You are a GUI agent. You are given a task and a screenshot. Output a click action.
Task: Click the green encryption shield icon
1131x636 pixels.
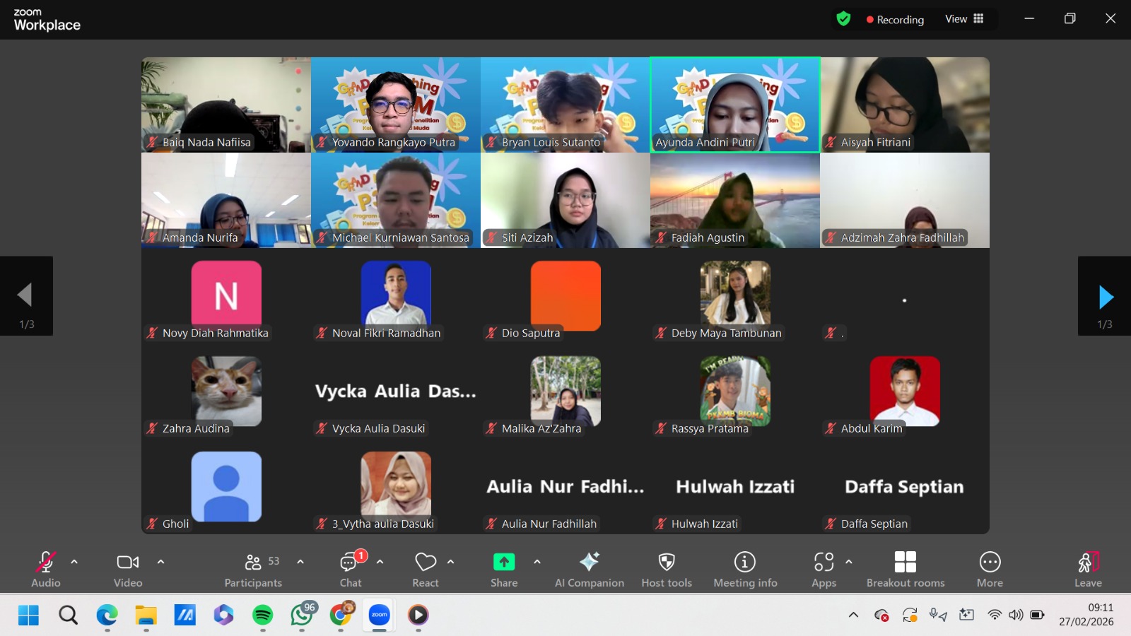click(x=843, y=19)
